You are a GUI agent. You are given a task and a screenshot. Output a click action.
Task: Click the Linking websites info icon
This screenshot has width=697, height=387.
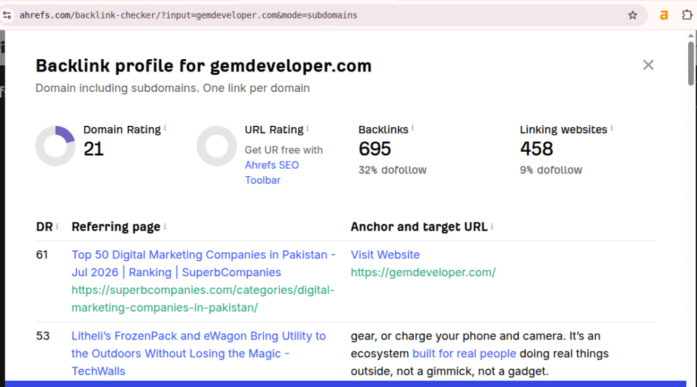[612, 128]
